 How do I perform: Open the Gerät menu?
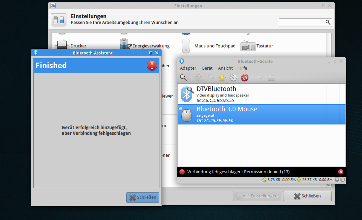[x=207, y=68]
